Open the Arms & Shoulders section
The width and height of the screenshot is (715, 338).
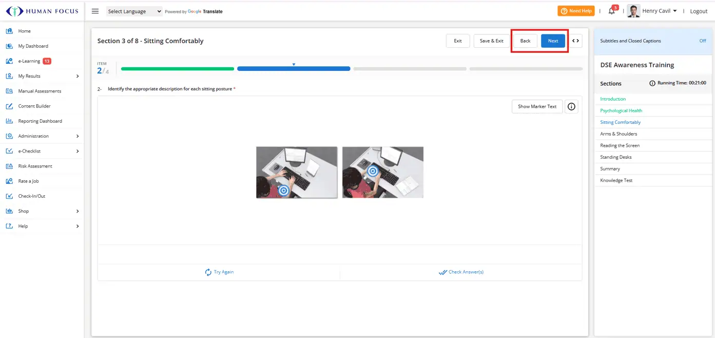coord(619,134)
